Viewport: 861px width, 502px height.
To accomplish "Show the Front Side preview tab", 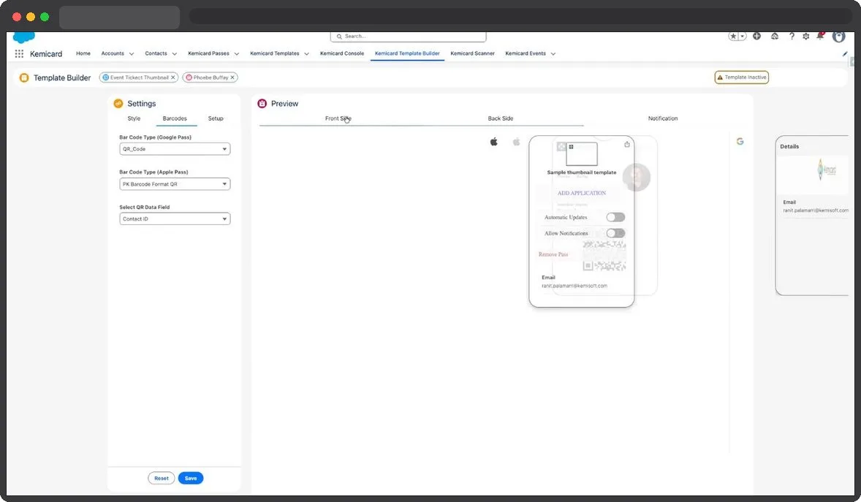I will tap(338, 118).
